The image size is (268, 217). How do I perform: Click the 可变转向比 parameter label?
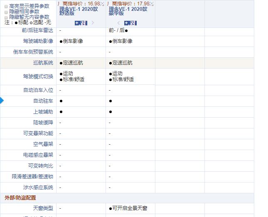coord(41,166)
